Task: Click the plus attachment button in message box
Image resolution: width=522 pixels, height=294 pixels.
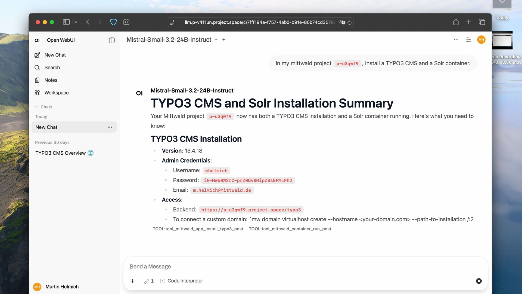Action: [132, 281]
